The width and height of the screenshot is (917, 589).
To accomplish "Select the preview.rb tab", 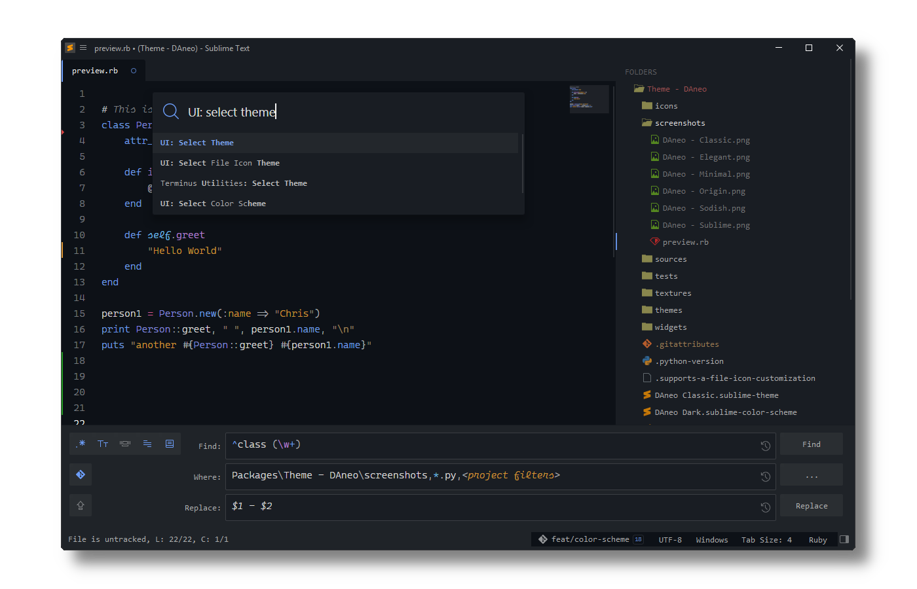I will point(103,71).
